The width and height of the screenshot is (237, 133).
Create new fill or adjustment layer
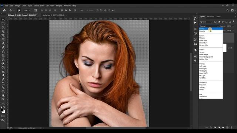[x=219, y=127]
